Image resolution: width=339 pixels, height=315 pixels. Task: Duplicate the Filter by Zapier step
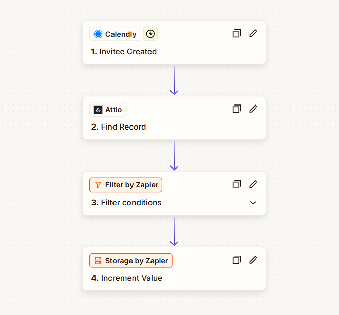point(237,184)
